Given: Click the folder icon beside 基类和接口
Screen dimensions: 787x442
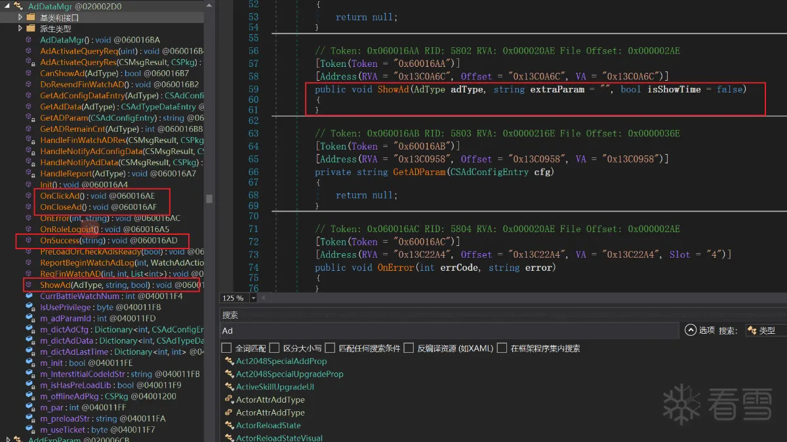Looking at the screenshot, I should (x=30, y=17).
